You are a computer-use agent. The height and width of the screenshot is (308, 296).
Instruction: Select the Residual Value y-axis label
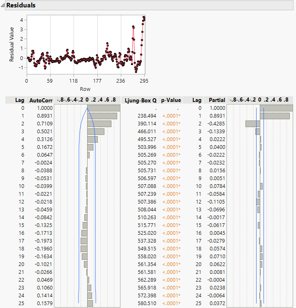pyautogui.click(x=12, y=44)
